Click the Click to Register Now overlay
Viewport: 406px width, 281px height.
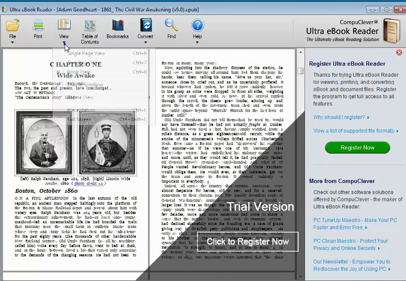(x=247, y=241)
